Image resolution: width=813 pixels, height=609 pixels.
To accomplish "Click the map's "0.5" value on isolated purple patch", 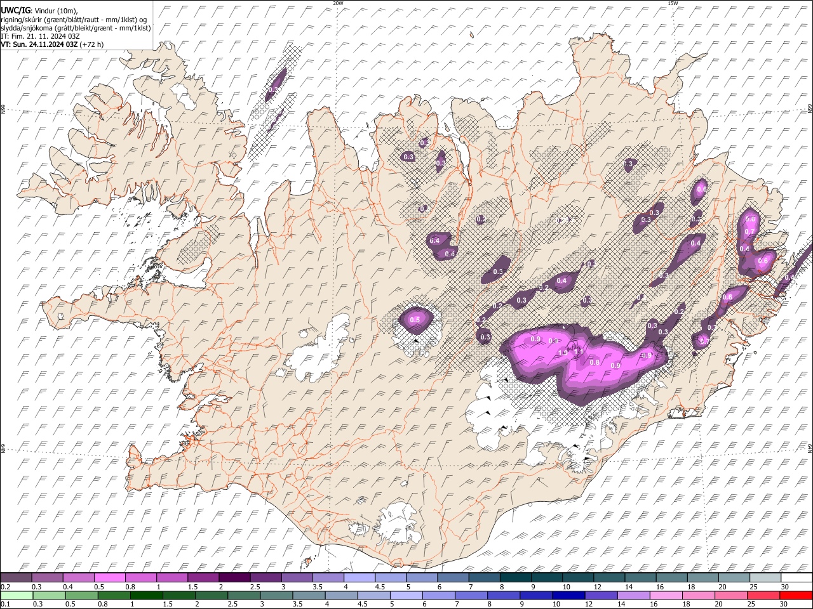I will click(x=415, y=320).
